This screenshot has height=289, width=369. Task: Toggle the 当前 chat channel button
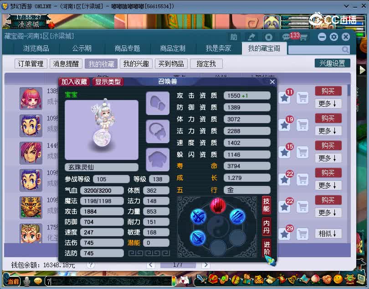13,281
